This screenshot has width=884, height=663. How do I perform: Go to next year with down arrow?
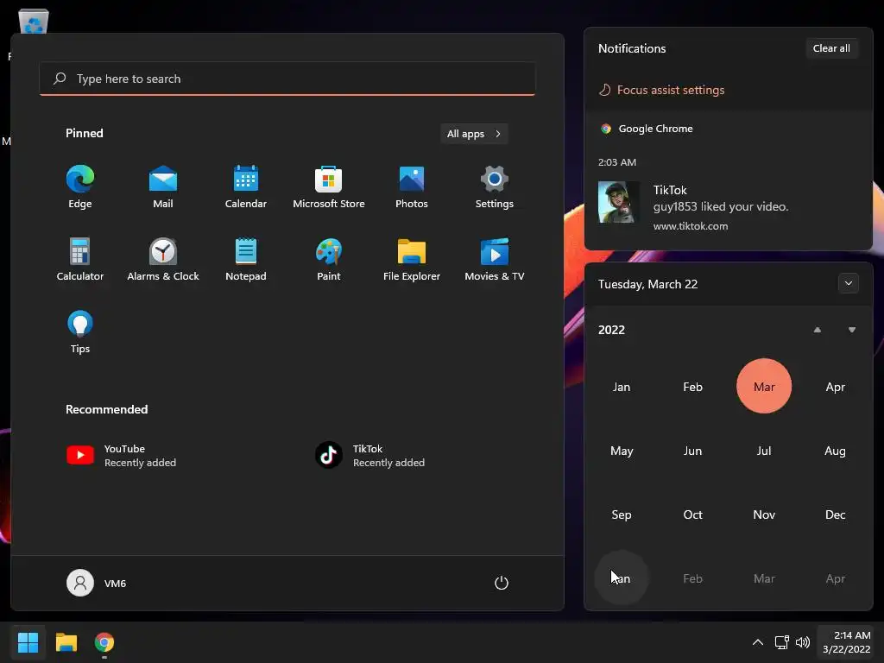[852, 330]
